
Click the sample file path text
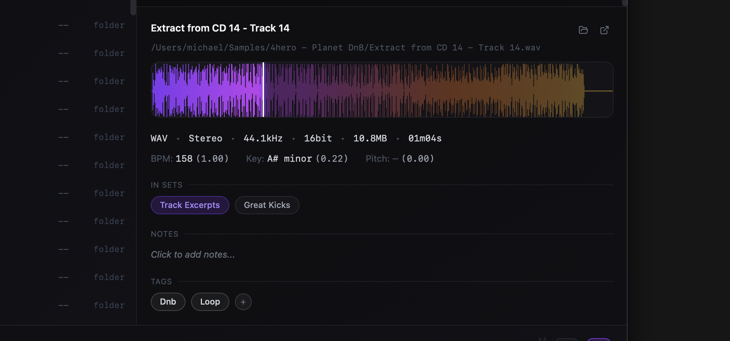click(x=345, y=48)
